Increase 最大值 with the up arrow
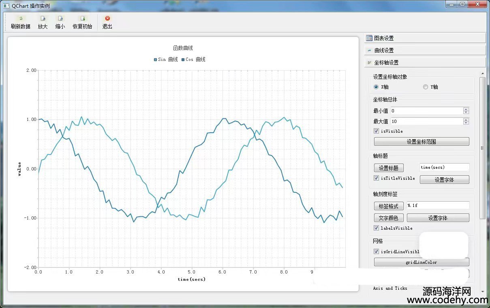This screenshot has width=490, height=308. tap(466, 120)
